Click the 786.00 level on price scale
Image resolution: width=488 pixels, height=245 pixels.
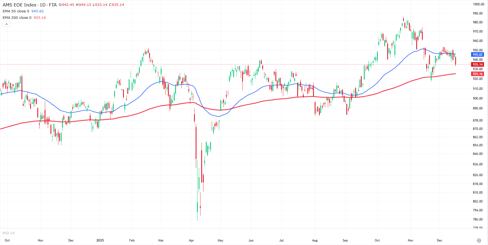tap(478, 219)
